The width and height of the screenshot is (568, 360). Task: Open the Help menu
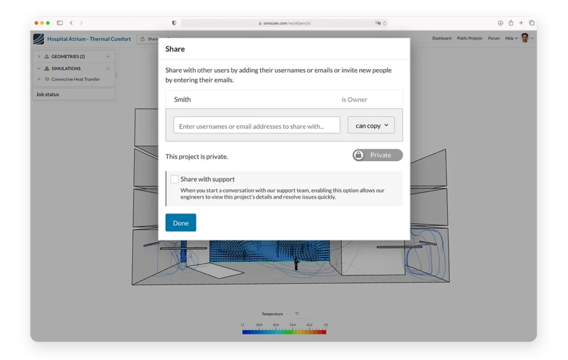click(509, 38)
